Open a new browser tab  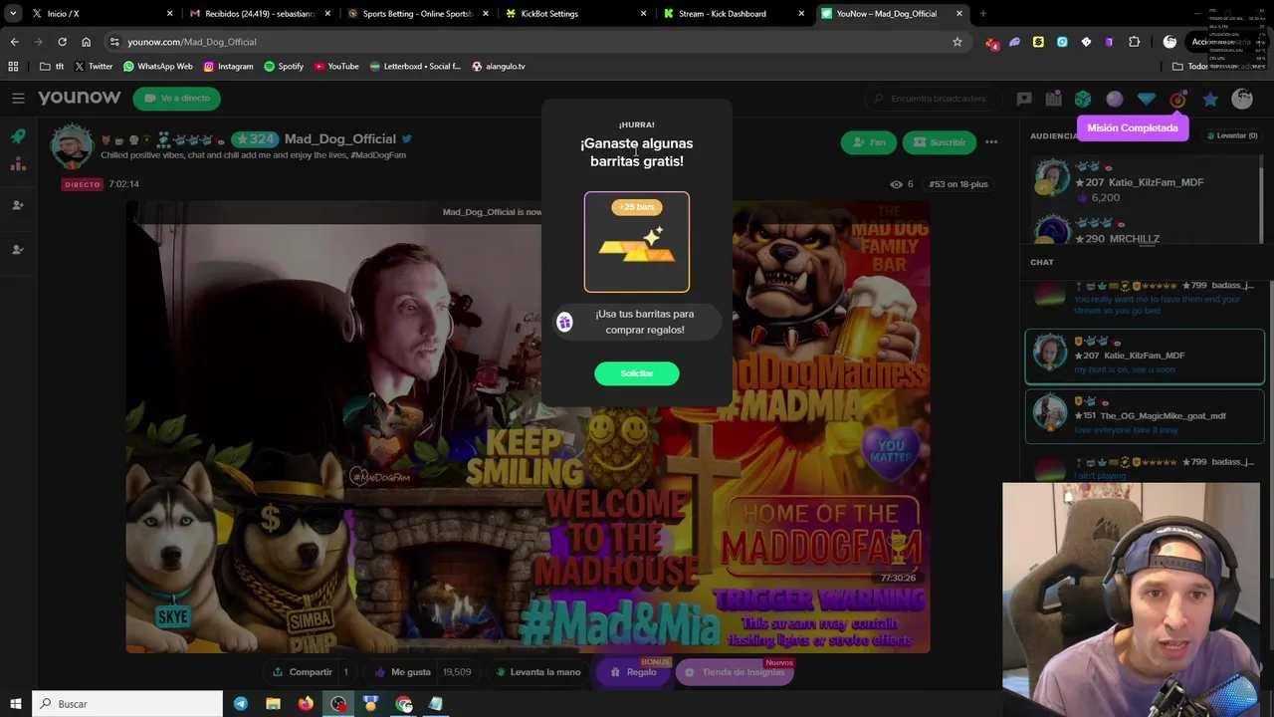pos(983,14)
